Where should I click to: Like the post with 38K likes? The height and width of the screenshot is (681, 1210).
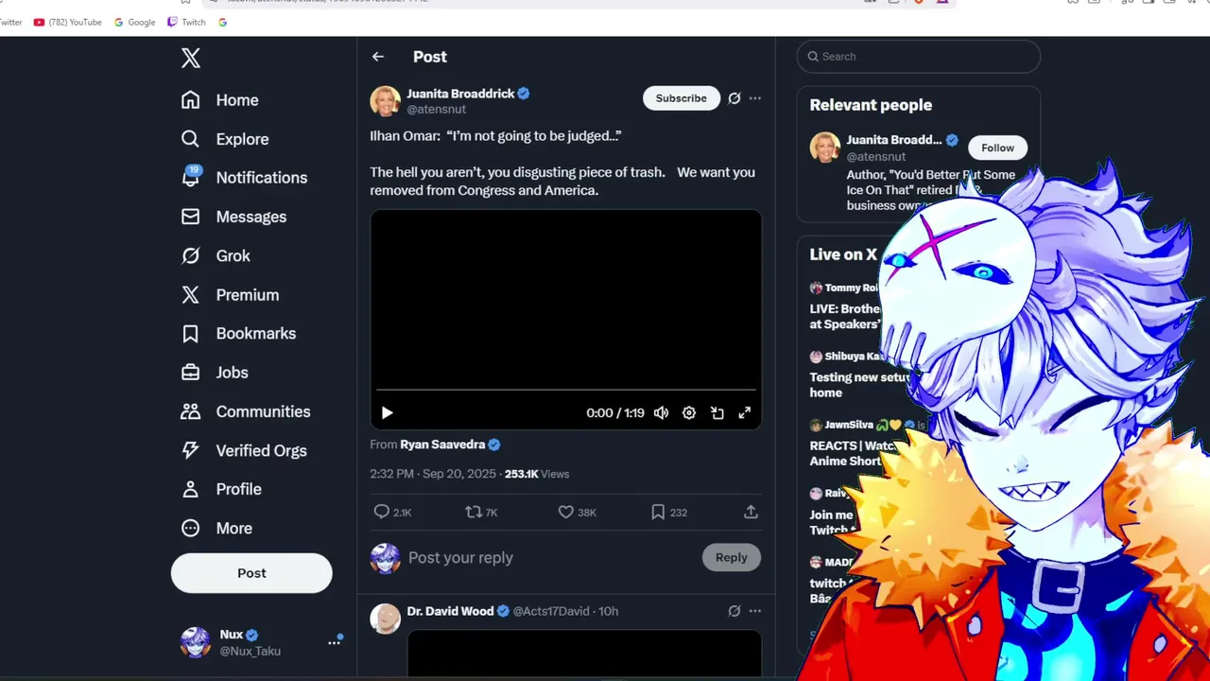[566, 512]
